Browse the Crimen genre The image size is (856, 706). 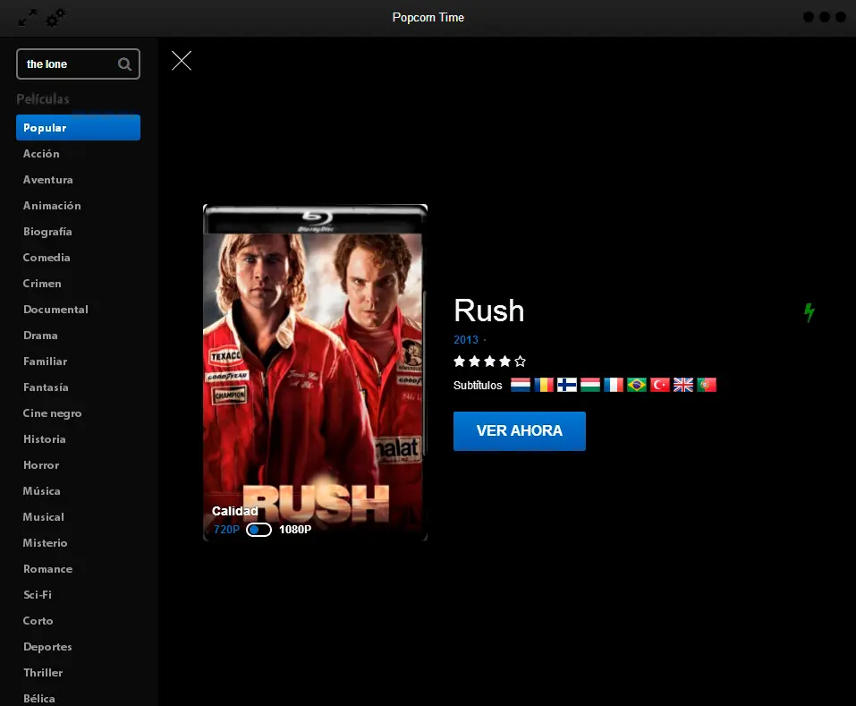coord(42,284)
